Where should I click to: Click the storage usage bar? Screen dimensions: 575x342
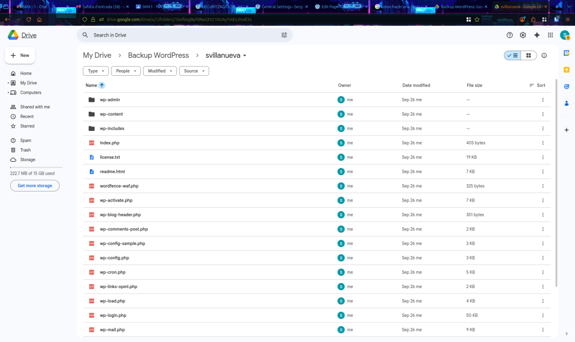pos(36,167)
